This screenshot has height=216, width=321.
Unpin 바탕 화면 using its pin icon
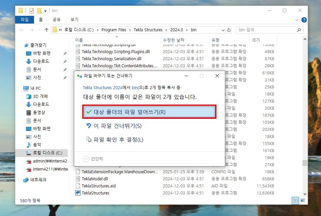point(65,53)
